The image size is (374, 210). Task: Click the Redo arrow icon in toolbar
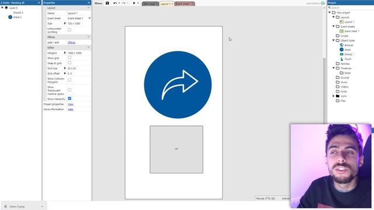[123, 3]
